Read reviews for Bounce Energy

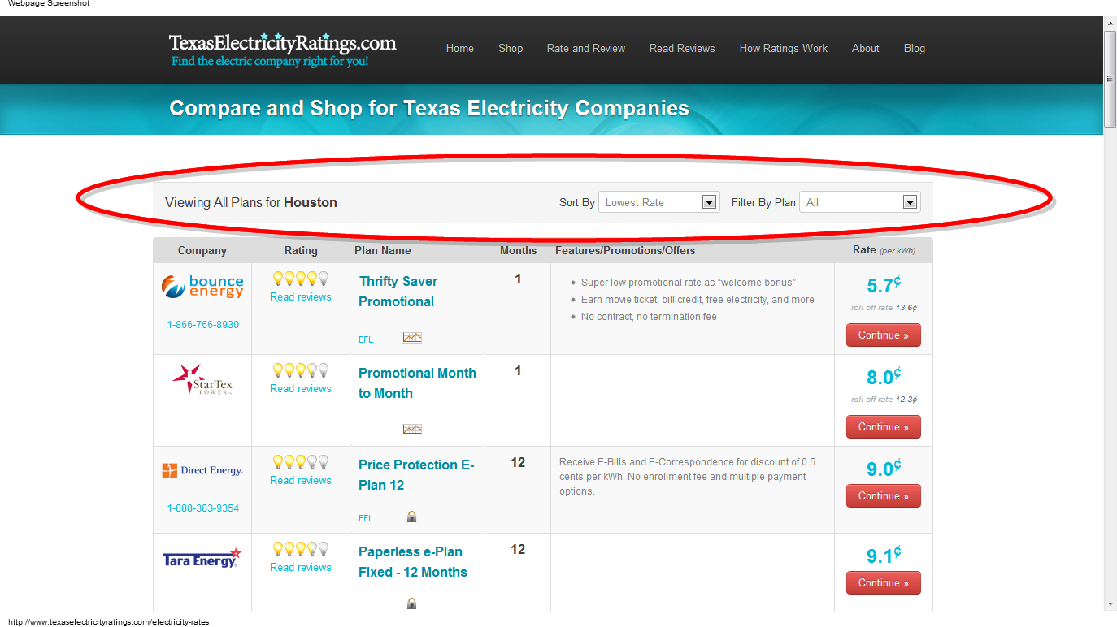(x=301, y=297)
